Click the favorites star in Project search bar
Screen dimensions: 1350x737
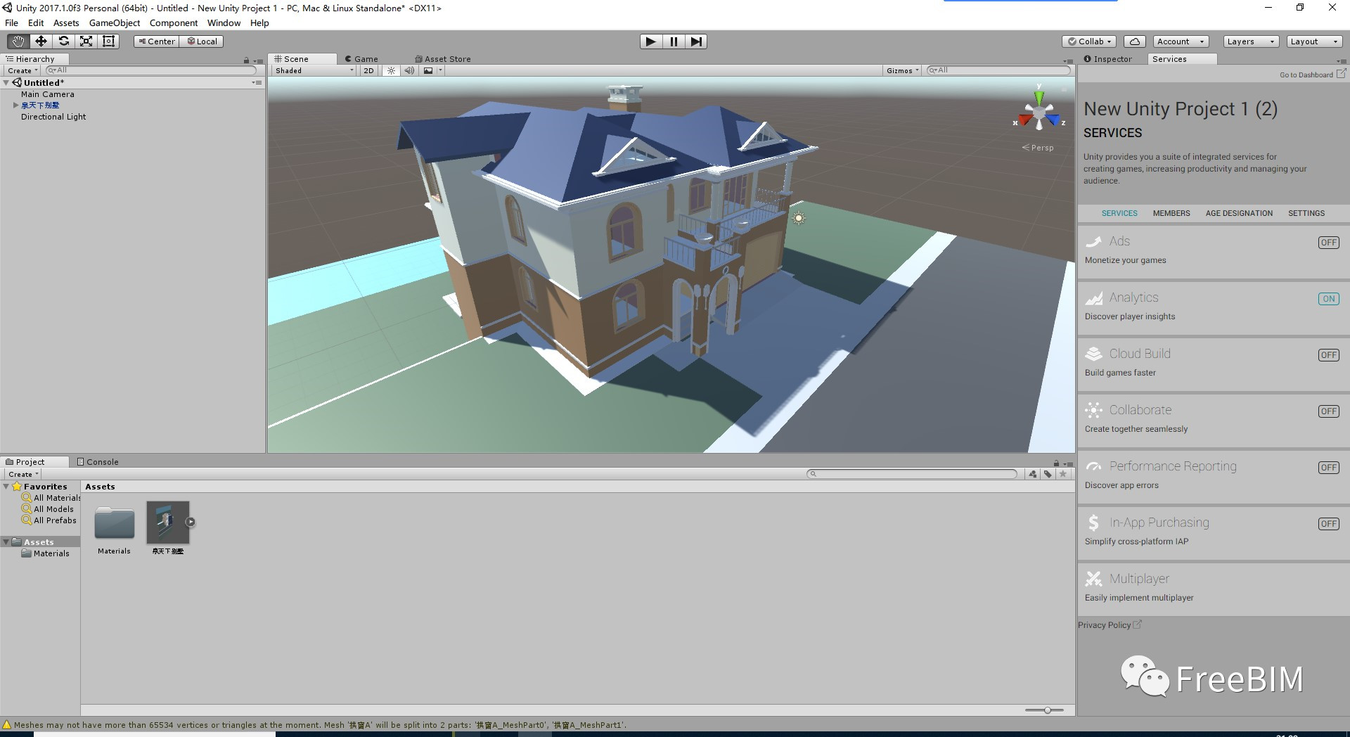pos(1063,474)
